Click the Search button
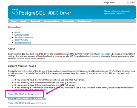 point(132,3)
